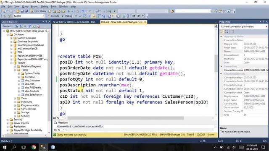Collapse the Aggregate Status properties section
The width and height of the screenshot is (269, 151).
click(222, 36)
